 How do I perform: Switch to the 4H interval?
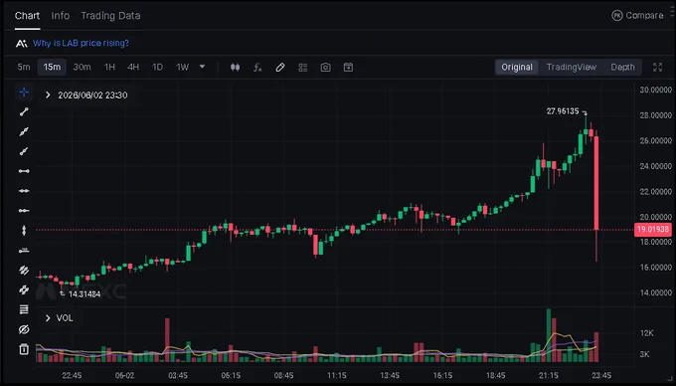133,68
